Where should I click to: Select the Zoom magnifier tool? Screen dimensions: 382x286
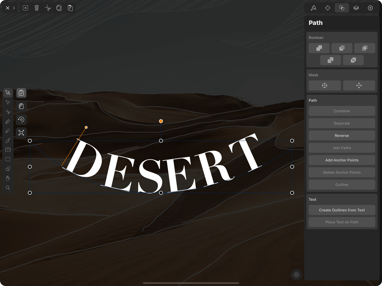click(8, 188)
